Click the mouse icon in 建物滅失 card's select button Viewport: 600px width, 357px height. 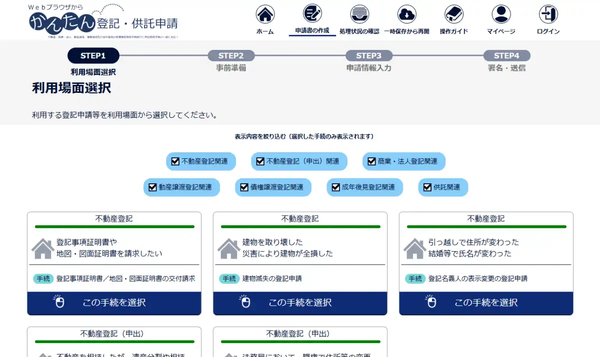click(245, 302)
